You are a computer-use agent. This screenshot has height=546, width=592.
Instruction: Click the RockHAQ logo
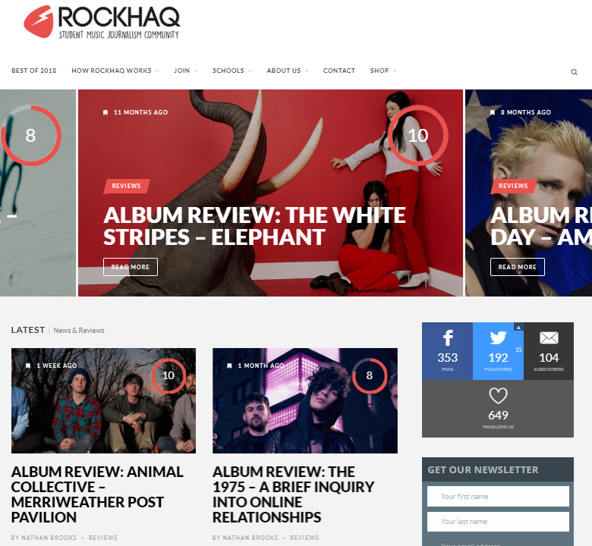[x=102, y=22]
